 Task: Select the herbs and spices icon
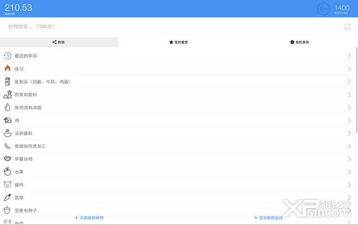[8, 94]
